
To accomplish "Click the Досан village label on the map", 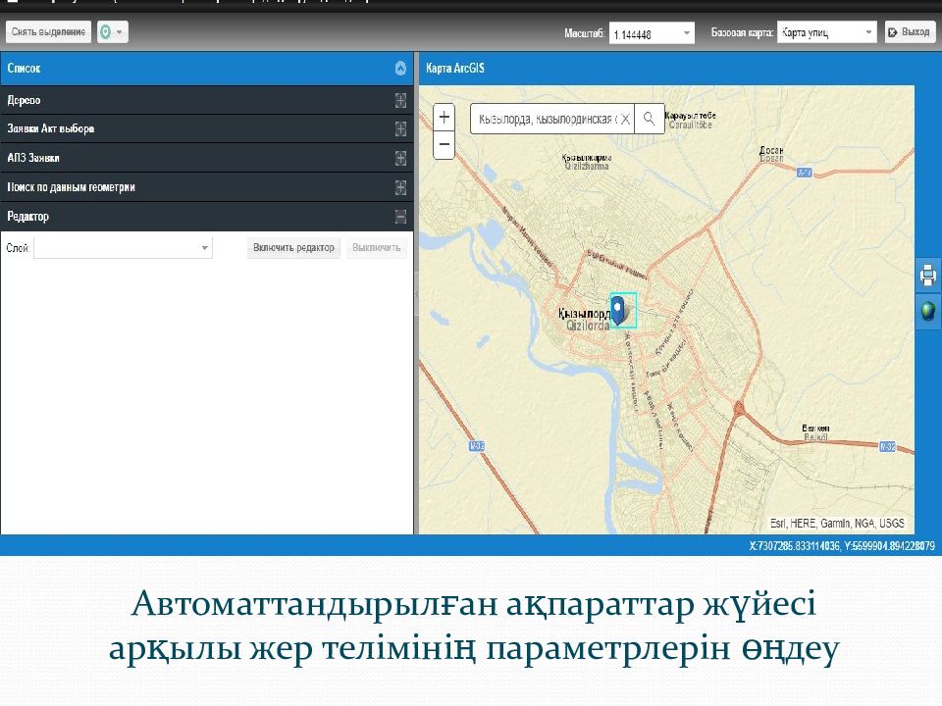I will tap(771, 150).
